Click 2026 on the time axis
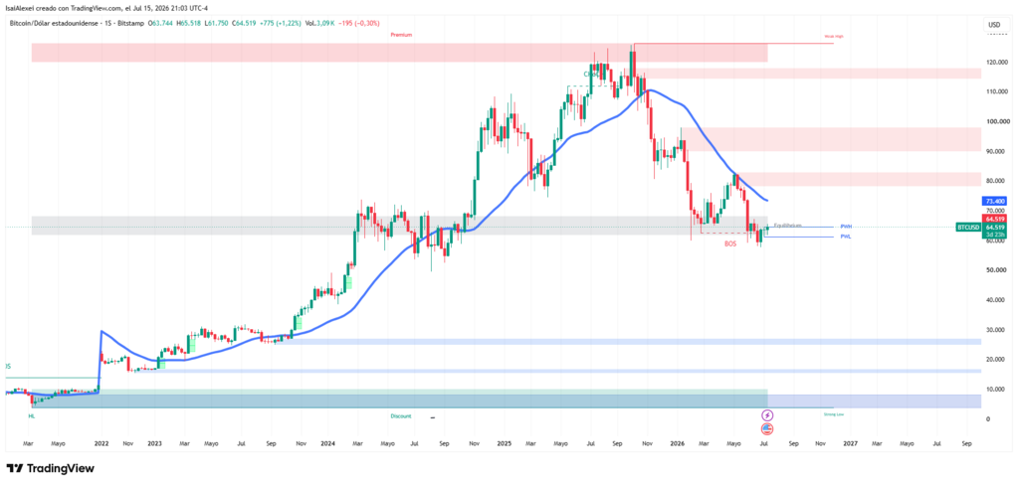This screenshot has width=1018, height=485. point(678,443)
